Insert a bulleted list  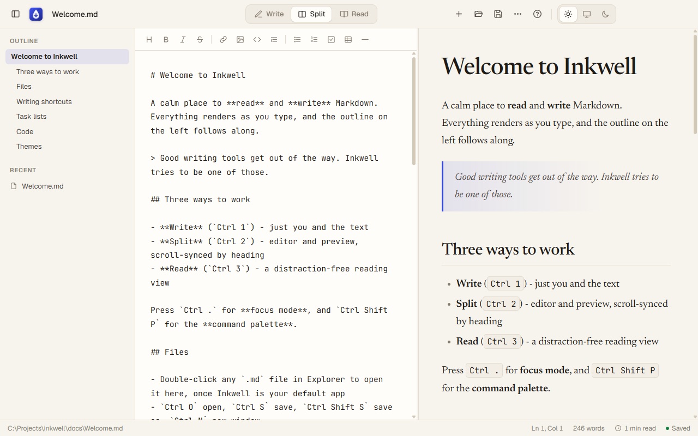point(297,39)
